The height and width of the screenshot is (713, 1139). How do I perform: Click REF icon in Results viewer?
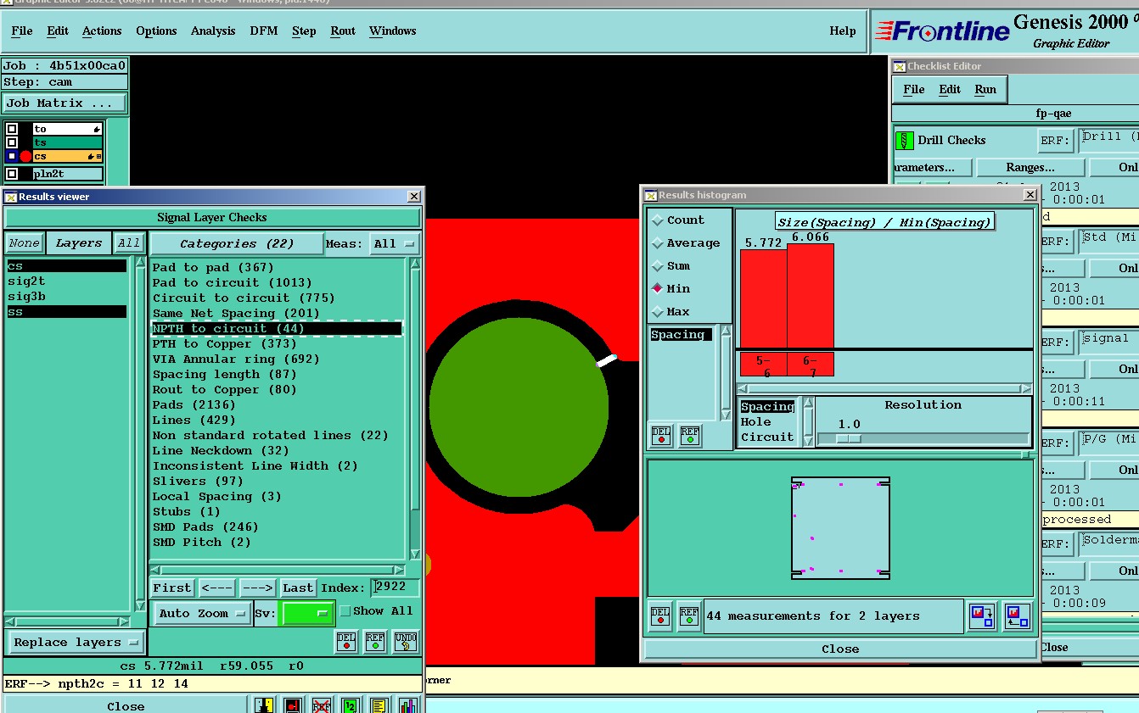[x=375, y=642]
